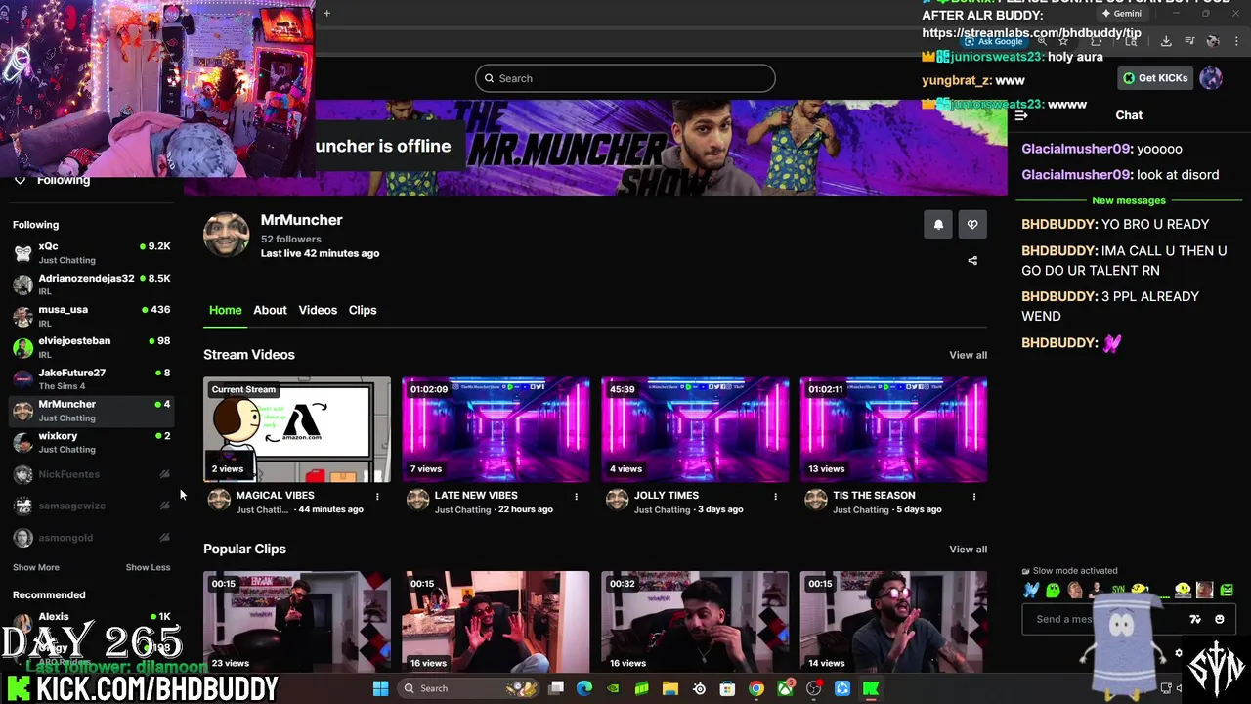Screen dimensions: 1251x704
Task: Open the media control icon in browser toolbar
Action: pos(1189,41)
